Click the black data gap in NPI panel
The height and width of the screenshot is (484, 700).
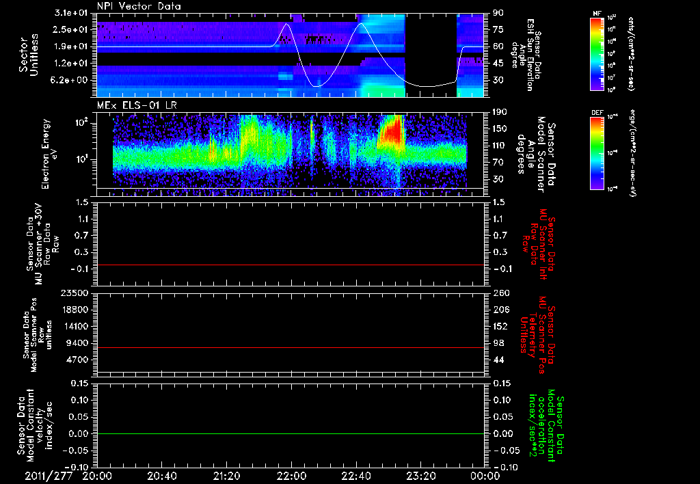(431, 55)
